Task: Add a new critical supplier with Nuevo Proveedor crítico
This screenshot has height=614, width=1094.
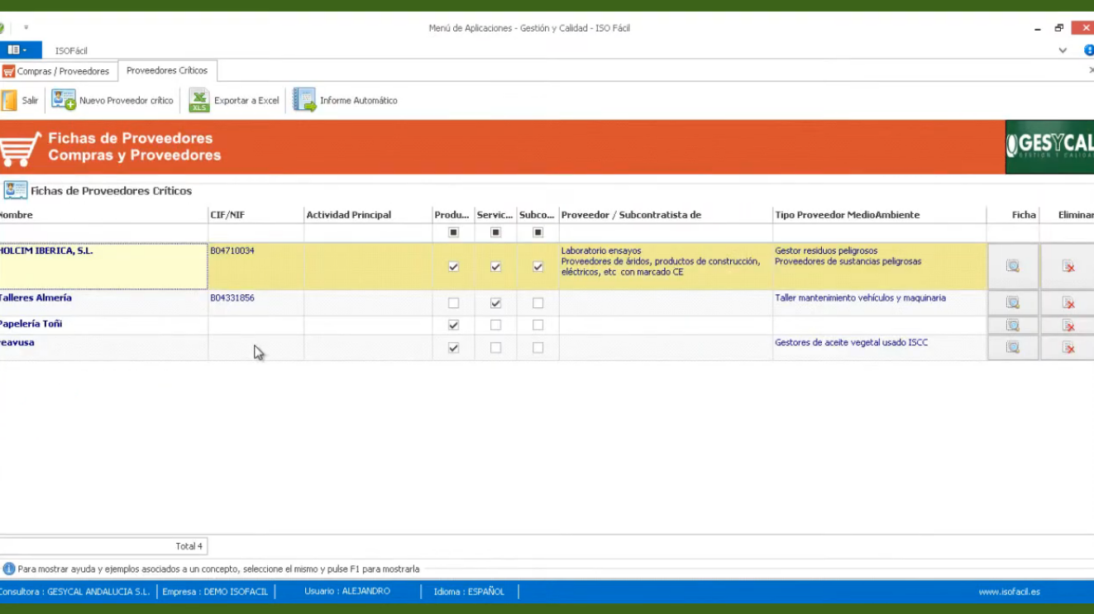Action: (x=112, y=101)
